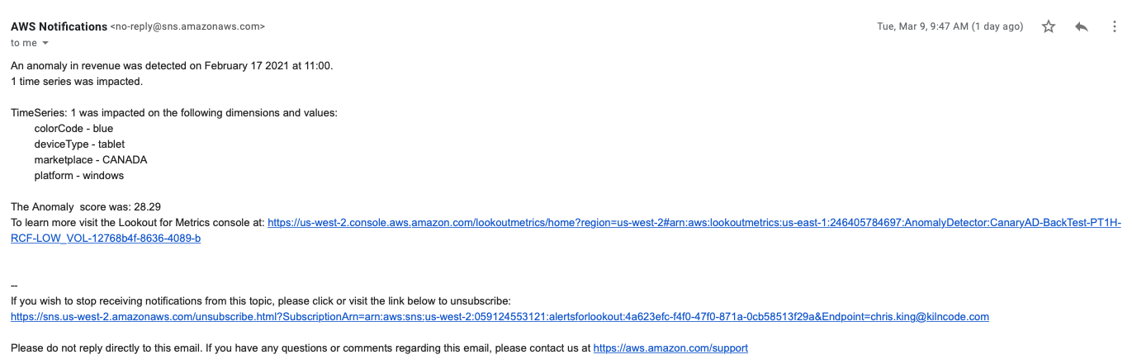Open the three-dot more options menu

(1114, 26)
